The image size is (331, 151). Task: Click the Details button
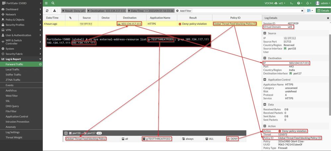pos(323,11)
